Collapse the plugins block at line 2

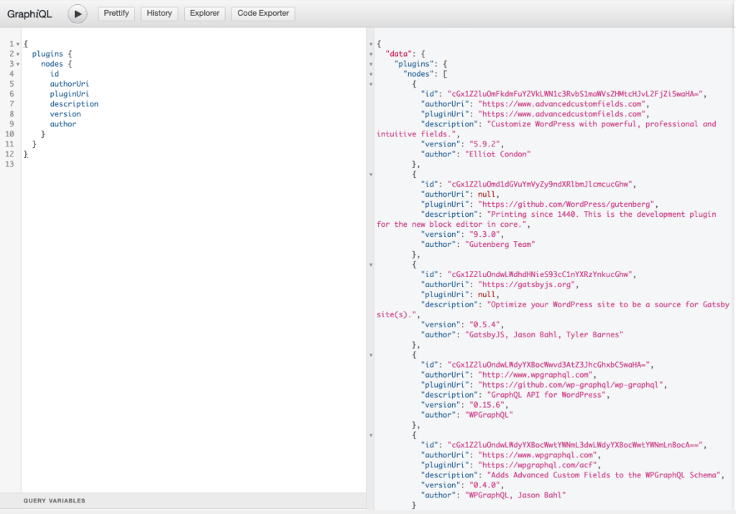click(x=18, y=55)
